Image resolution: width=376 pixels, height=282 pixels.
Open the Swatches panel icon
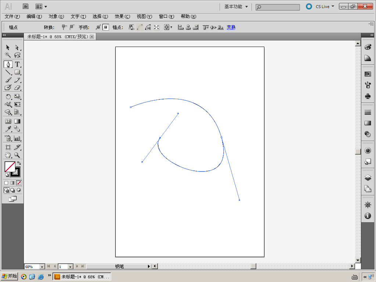[x=368, y=74]
